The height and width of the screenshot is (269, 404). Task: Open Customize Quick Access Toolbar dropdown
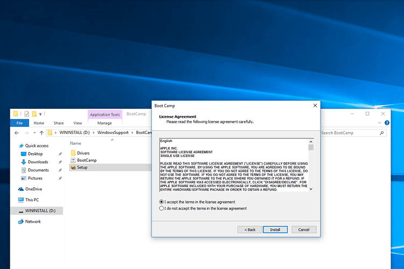click(40, 114)
